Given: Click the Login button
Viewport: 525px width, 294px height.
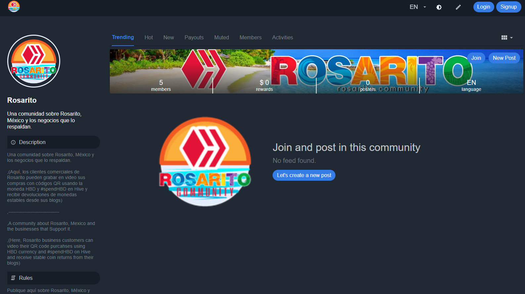Looking at the screenshot, I should 484,7.
